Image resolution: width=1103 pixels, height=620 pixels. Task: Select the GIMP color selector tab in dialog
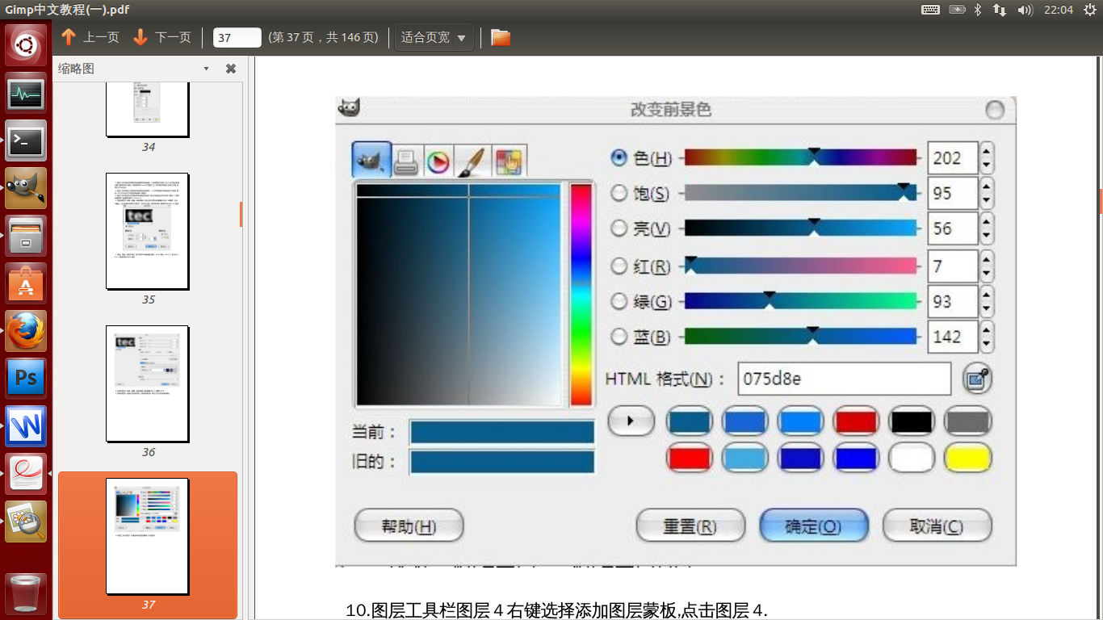[x=371, y=160]
